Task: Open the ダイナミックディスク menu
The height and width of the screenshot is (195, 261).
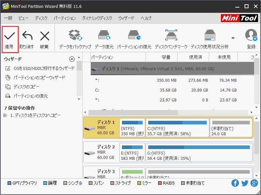Action: 97,18
